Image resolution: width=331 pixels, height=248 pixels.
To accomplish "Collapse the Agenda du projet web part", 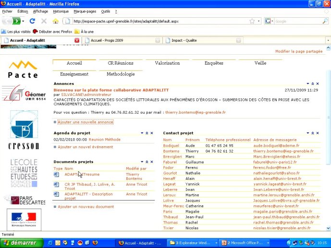I will point(147,133).
